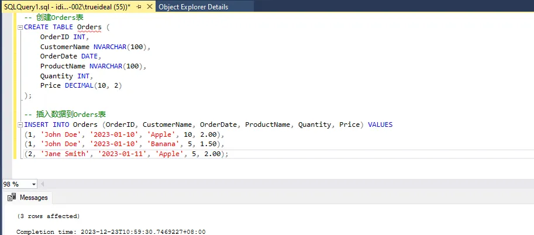The width and height of the screenshot is (534, 235).
Task: Open the Object Explorer Details tab
Action: click(x=194, y=7)
